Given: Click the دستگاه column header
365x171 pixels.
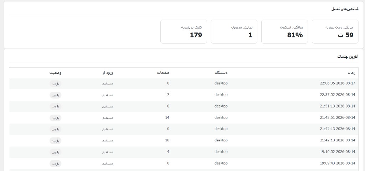Looking at the screenshot, I should point(221,72).
